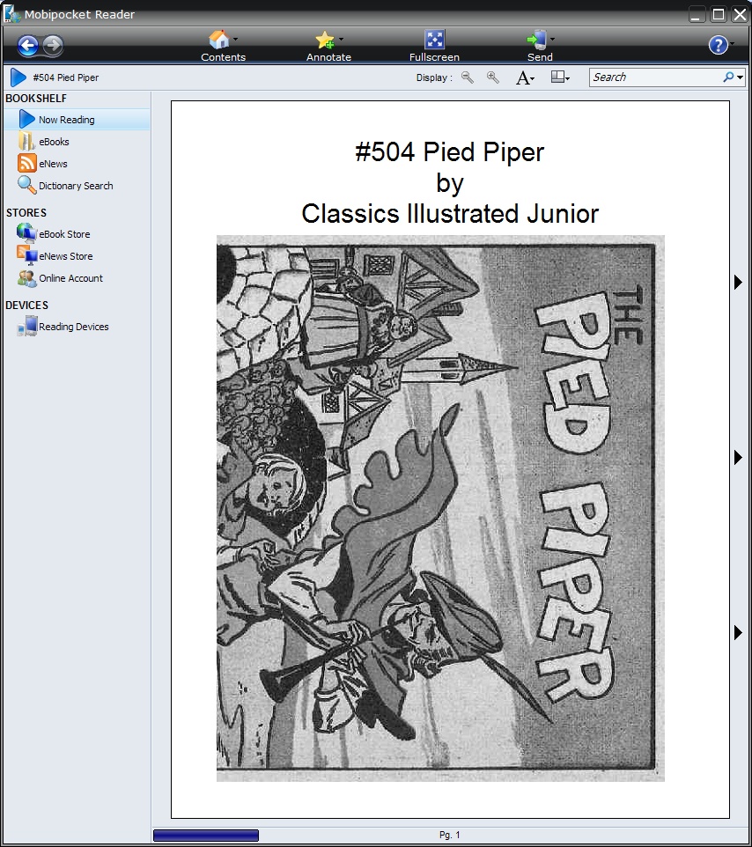
Task: Open the eBook Store
Action: pos(64,234)
